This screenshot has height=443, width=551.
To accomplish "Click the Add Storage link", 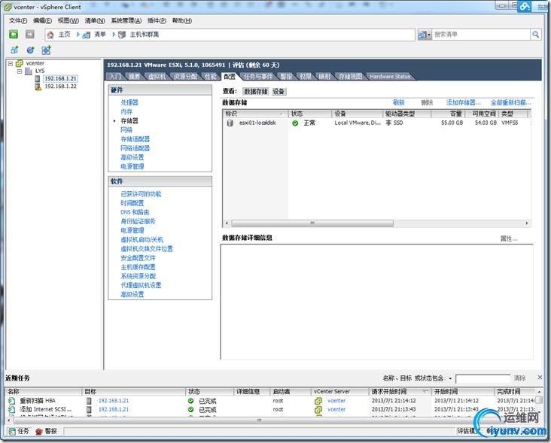I will [463, 102].
